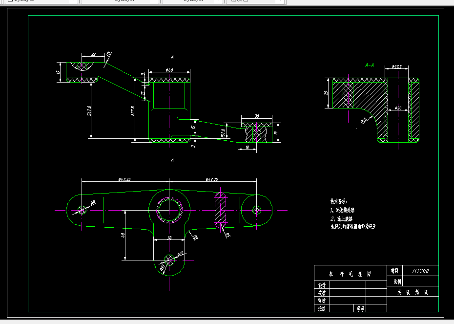The image size is (454, 324).
Task: Select the 29 height dimension in section A-A
Action: pyautogui.click(x=326, y=93)
